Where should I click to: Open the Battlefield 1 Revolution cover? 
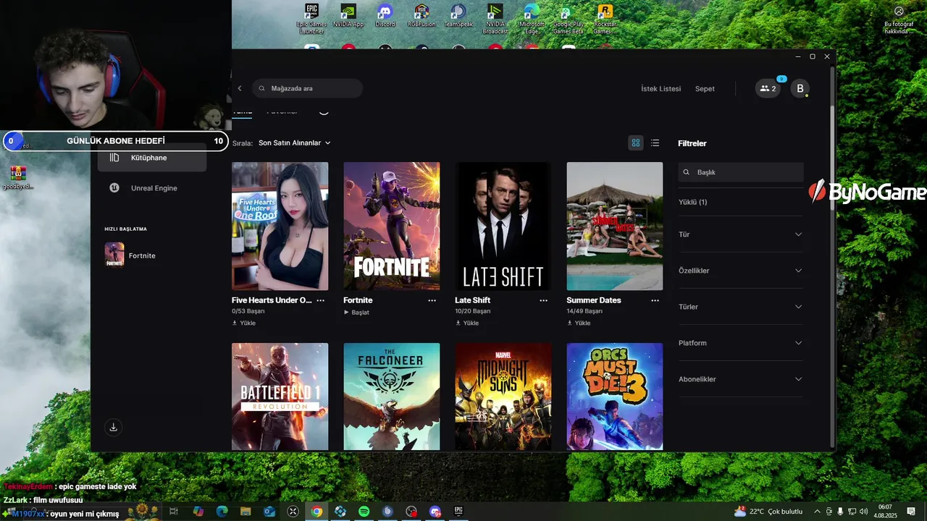280,397
